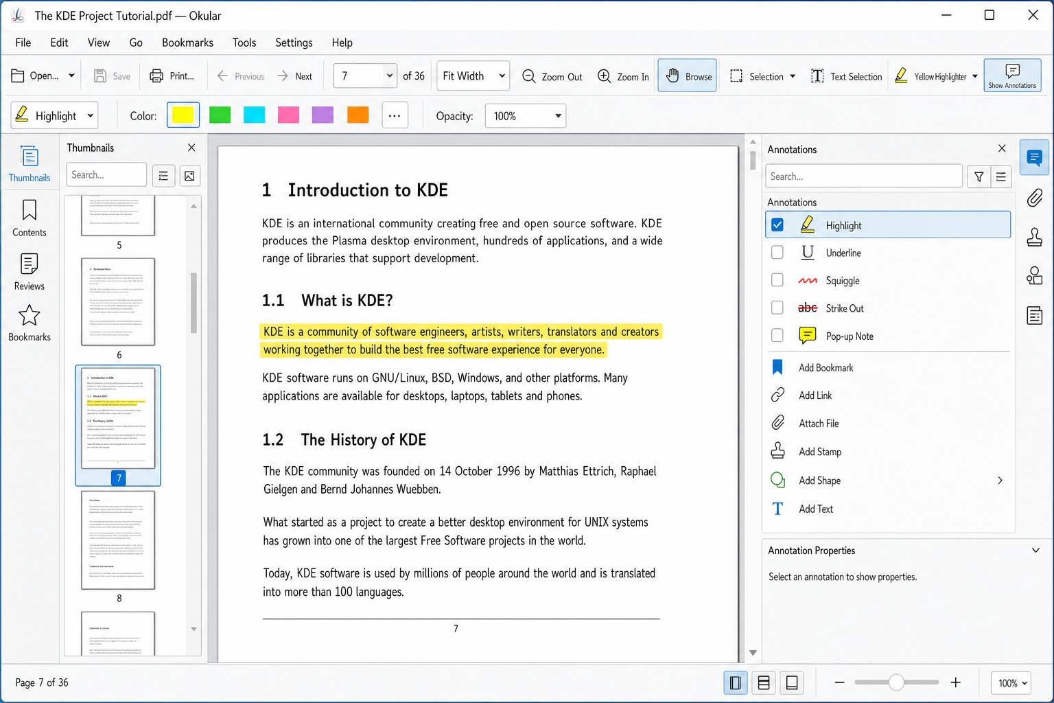Pick the green highlight color swatch
The width and height of the screenshot is (1054, 703).
(x=220, y=115)
